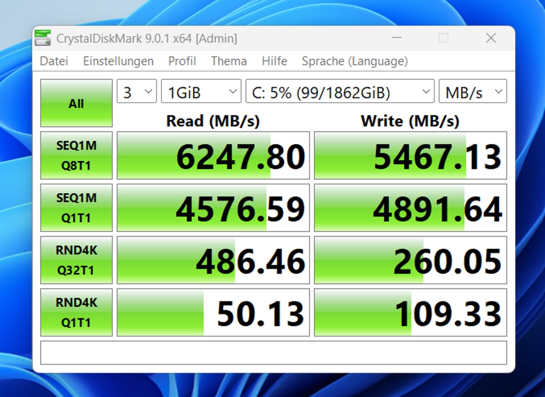Run the SEQ1M Q8T1 test
This screenshot has width=545, height=397.
coord(76,155)
